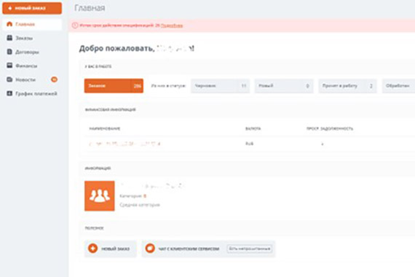Click the Новости sidebar icon

9,79
